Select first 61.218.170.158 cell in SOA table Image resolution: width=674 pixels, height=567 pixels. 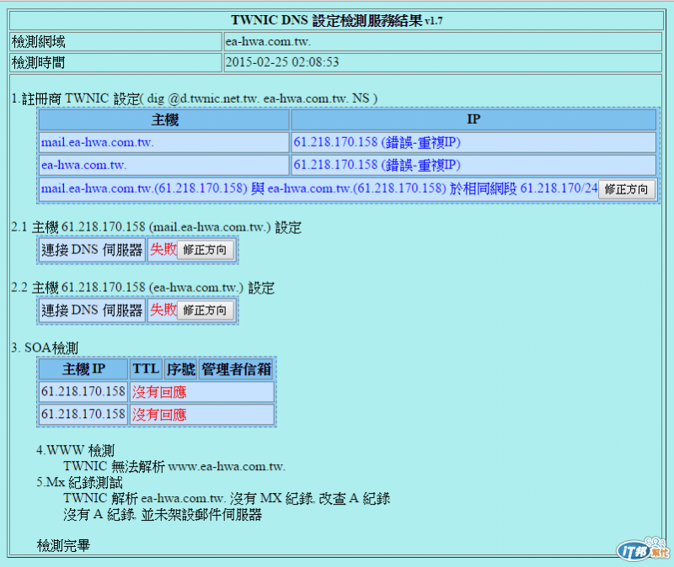tap(83, 392)
